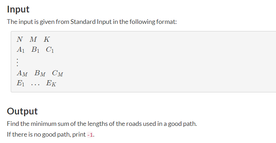Viewport: 276px width, 143px height.
Task: Click the 'Standard Input' sentence text
Action: point(91,22)
